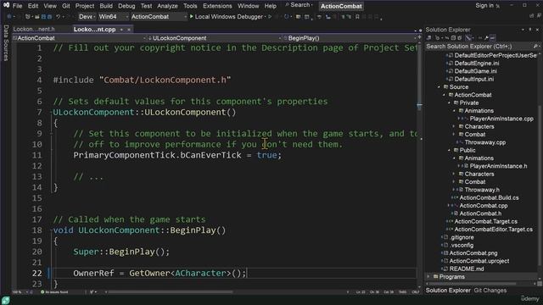Select PlayerAnimInstance.cpp file
The width and height of the screenshot is (543, 305).
pos(501,119)
